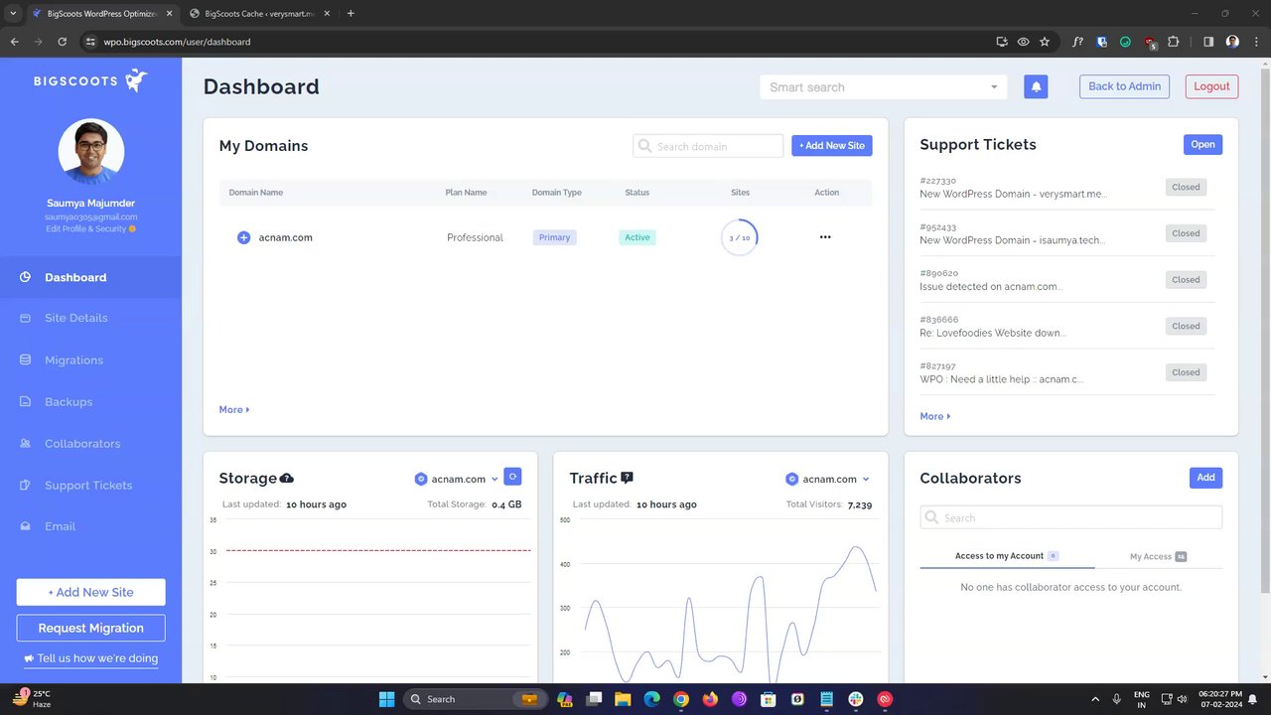Screen dimensions: 1271x715
Task: Click Add button in Collaborators
Action: 1205,478
